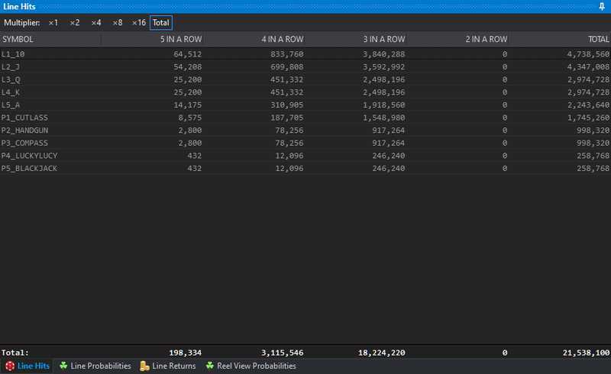This screenshot has height=374, width=611.
Task: Click the 3,592,992 three-in-a-row cell
Action: [384, 67]
